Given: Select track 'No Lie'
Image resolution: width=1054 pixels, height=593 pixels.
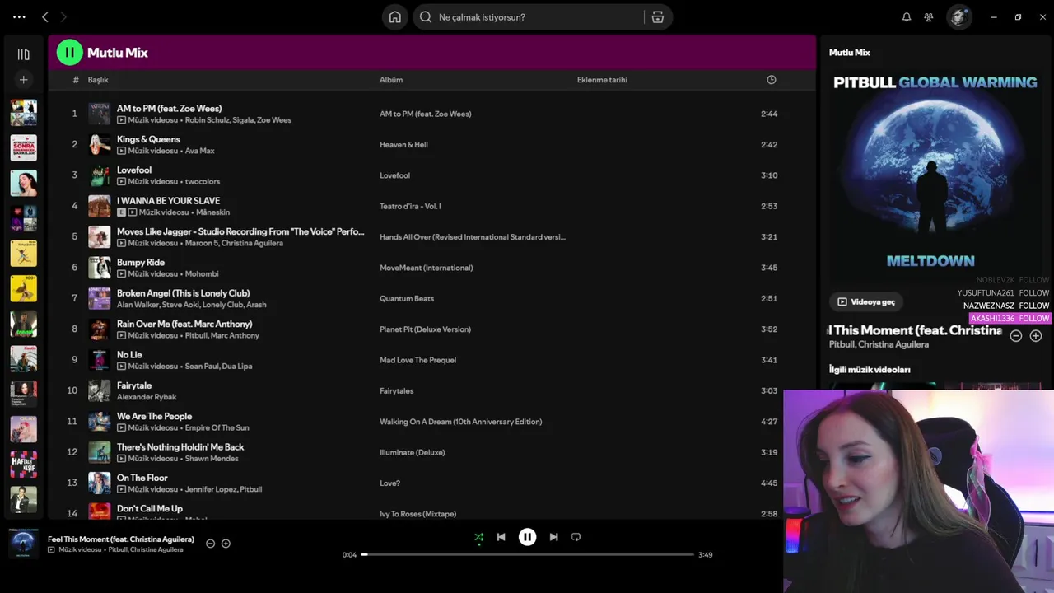Looking at the screenshot, I should 129,355.
